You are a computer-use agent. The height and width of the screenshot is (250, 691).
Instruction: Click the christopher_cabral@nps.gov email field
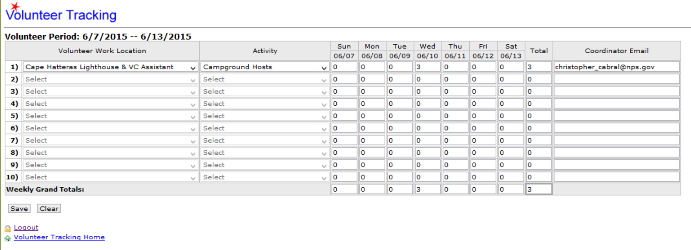point(617,67)
